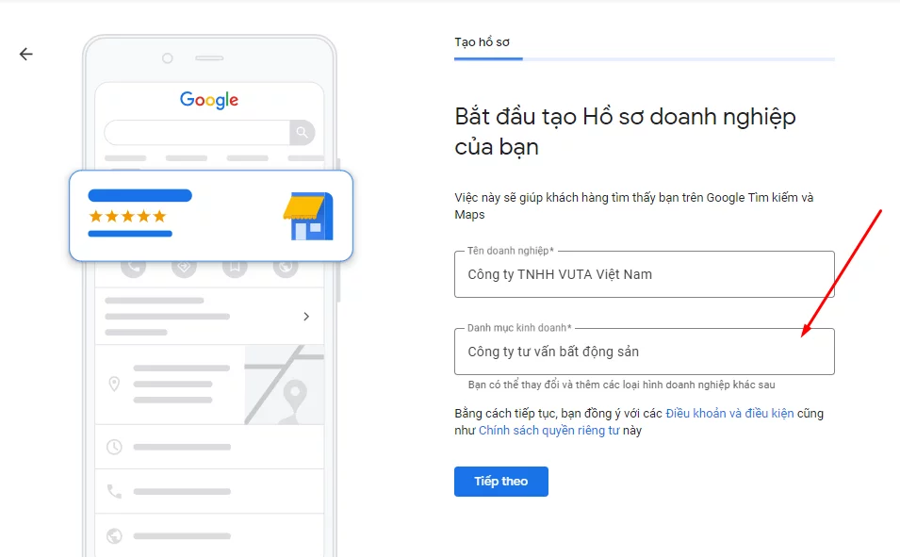Click the chevron arrow in the phone mockup
The width and height of the screenshot is (900, 557).
click(x=306, y=317)
